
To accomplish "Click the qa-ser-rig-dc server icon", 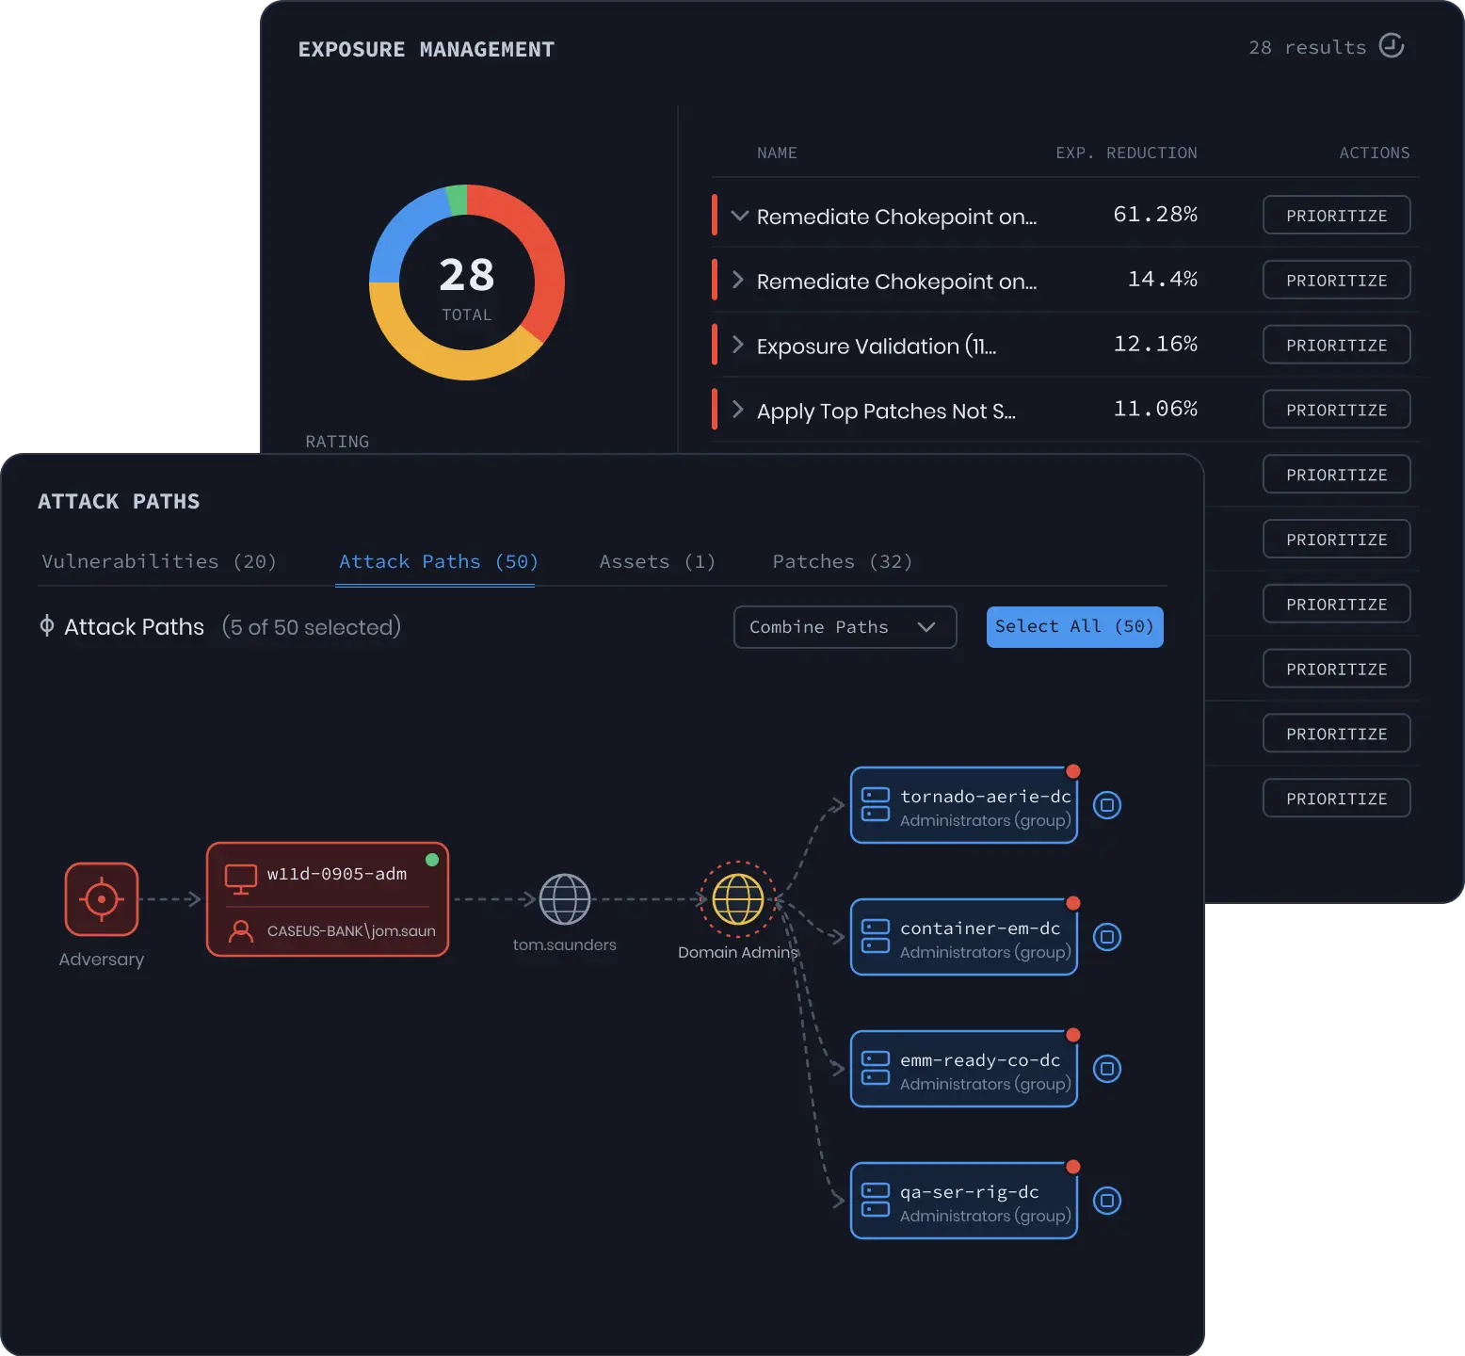I will 876,1200.
